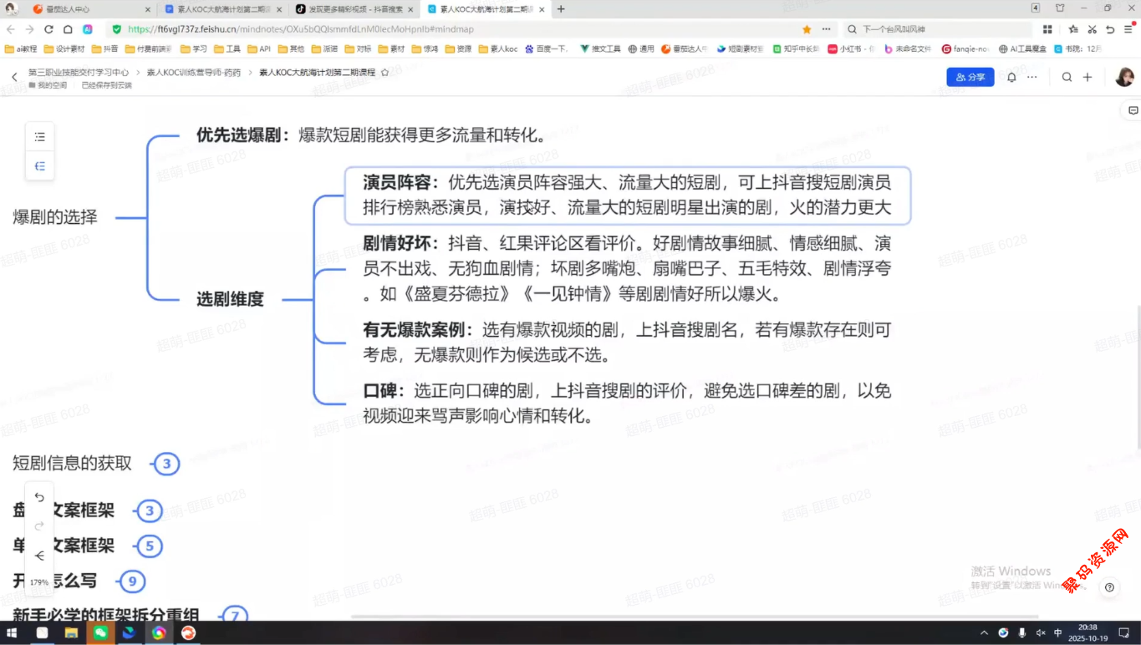Image resolution: width=1141 pixels, height=645 pixels.
Task: Open WeChat from the Windows taskbar
Action: 100,633
